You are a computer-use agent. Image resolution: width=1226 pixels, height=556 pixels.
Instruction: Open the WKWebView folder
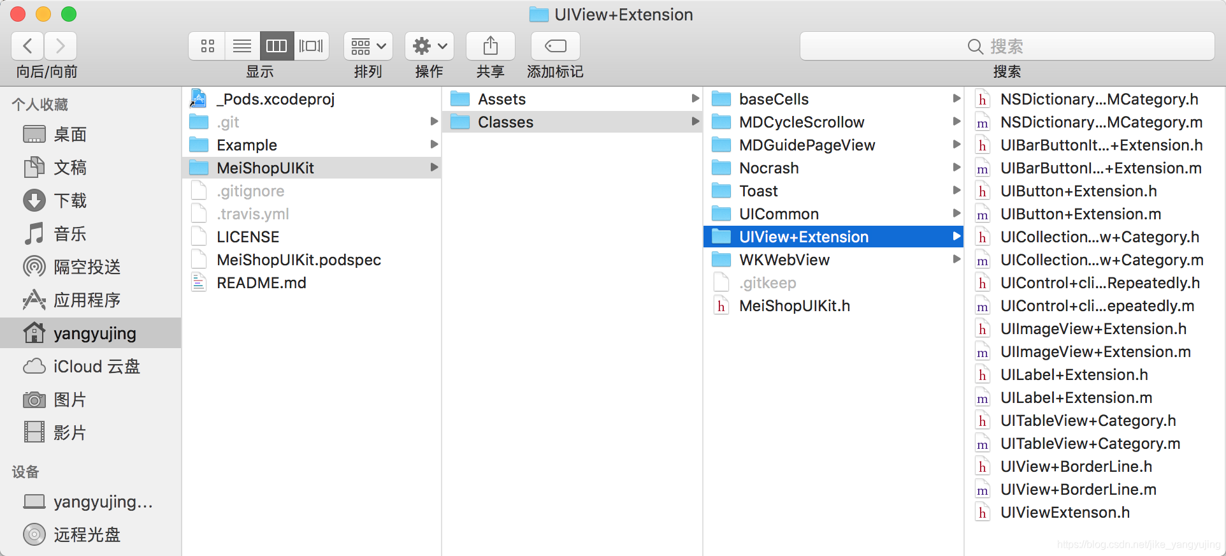[x=833, y=260]
